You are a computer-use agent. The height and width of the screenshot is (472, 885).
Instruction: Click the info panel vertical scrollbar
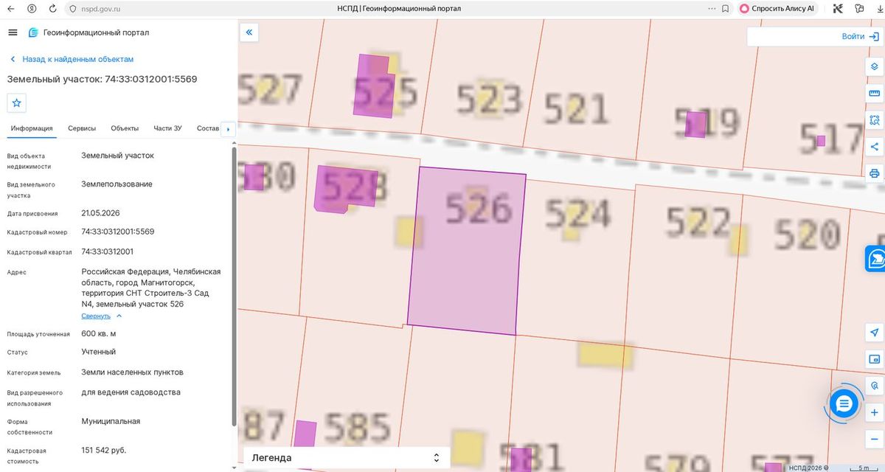235,288
